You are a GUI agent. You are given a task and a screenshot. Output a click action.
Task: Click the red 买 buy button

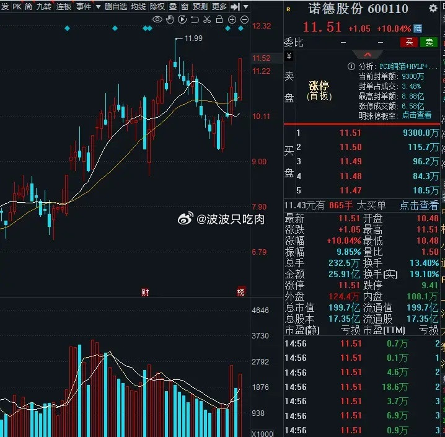click(408, 42)
